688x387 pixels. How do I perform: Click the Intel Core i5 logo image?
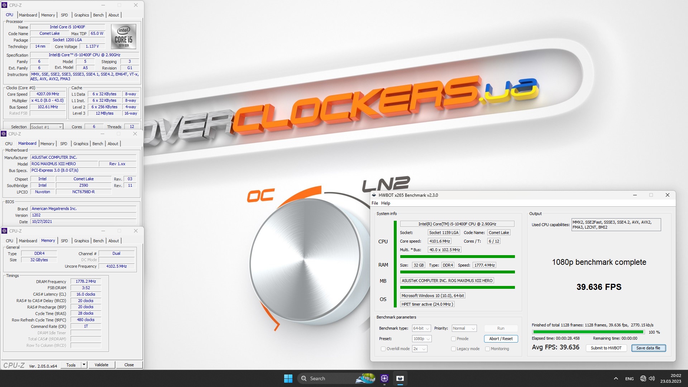pos(124,37)
